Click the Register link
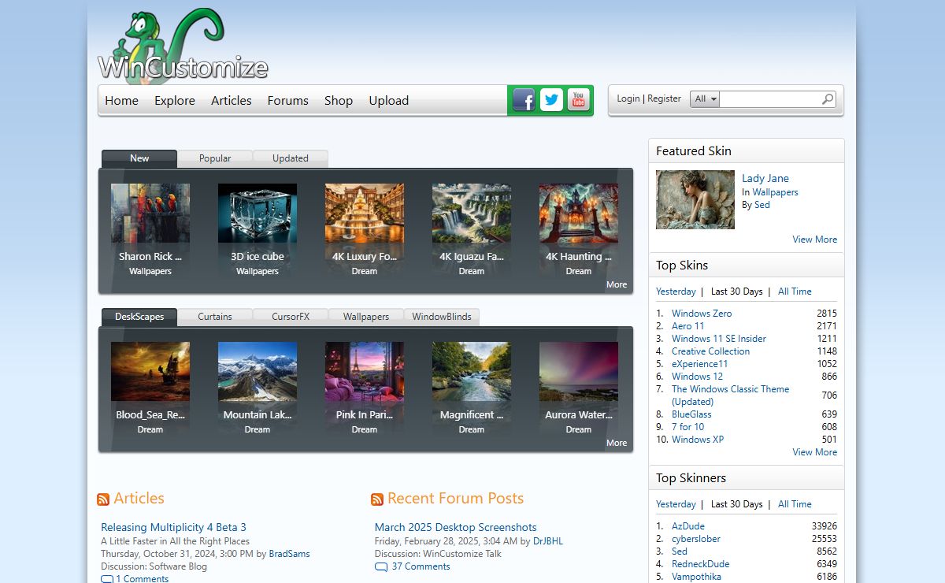Viewport: 945px width, 583px height. pyautogui.click(x=665, y=98)
